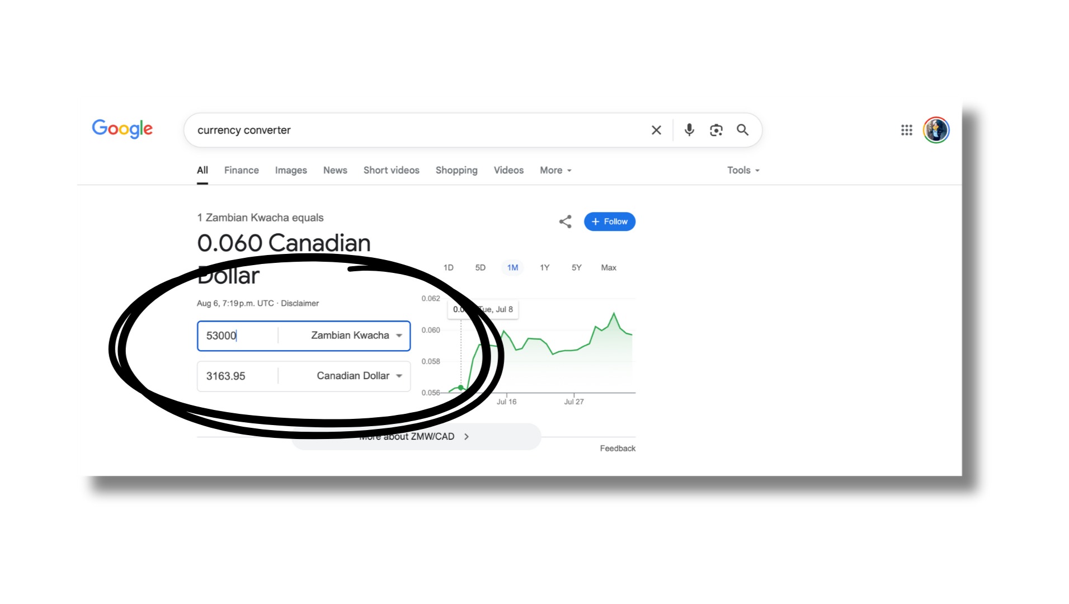Select the 1D chart range
This screenshot has width=1069, height=604.
448,268
